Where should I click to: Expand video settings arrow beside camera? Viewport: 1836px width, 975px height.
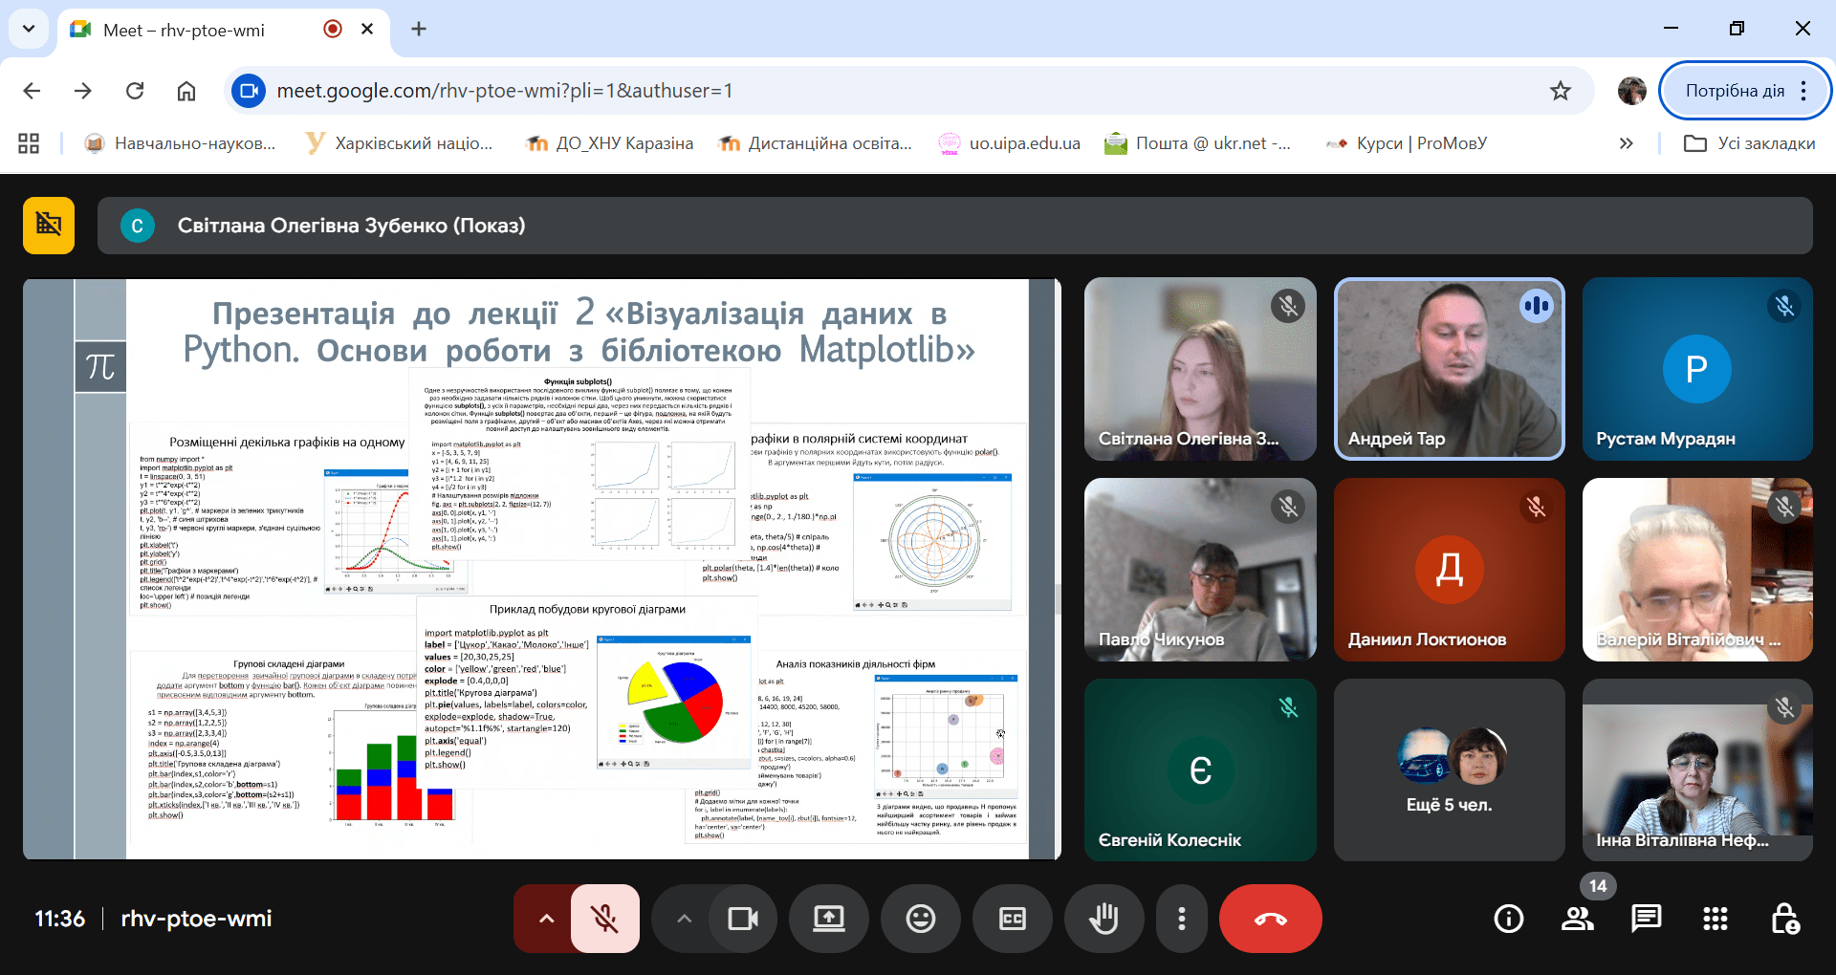[x=684, y=919]
